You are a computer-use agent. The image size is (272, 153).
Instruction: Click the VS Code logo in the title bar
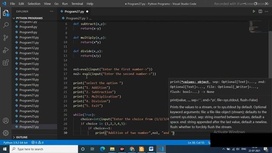4,4
